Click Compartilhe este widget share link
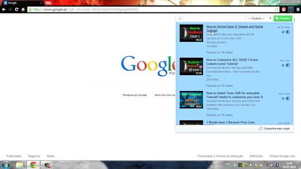The width and height of the screenshot is (301, 169). [x=274, y=128]
